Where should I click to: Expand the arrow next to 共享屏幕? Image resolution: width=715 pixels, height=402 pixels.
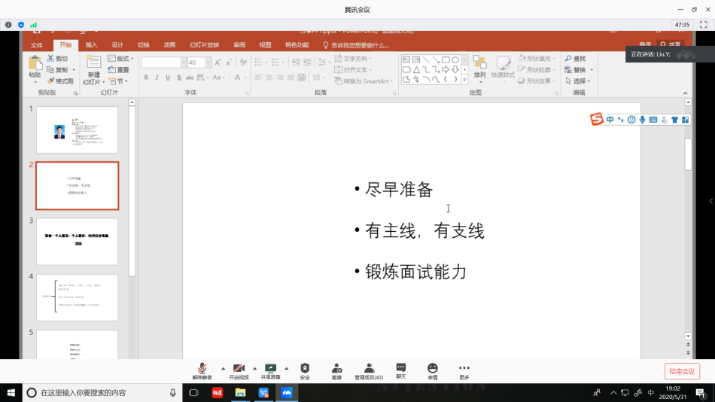point(287,368)
